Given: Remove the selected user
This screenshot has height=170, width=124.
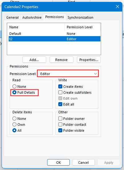Looking at the screenshot, I should 61,60.
